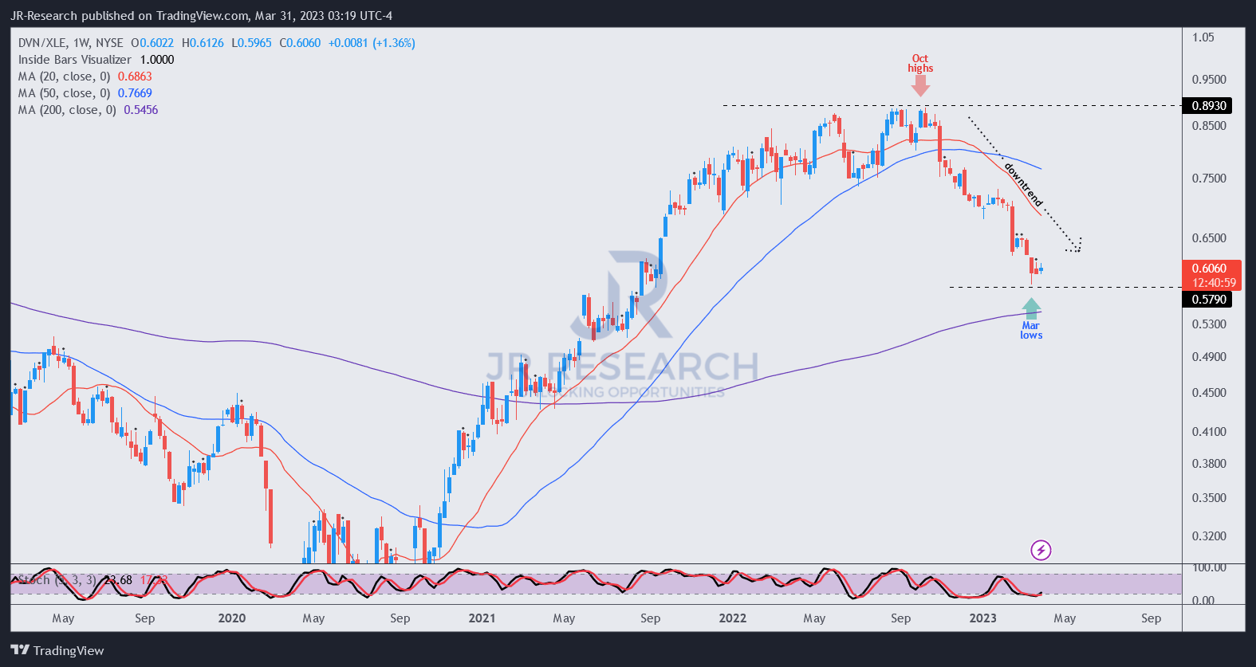This screenshot has width=1256, height=667.
Task: Click the 2023 time axis label
Action: coord(982,618)
